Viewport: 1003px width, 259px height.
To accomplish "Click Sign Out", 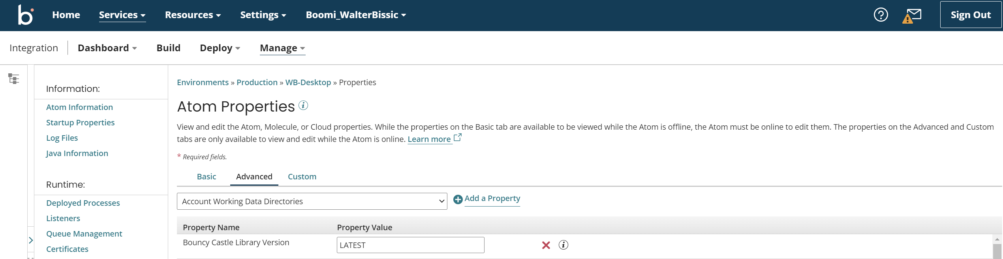I will coord(971,15).
